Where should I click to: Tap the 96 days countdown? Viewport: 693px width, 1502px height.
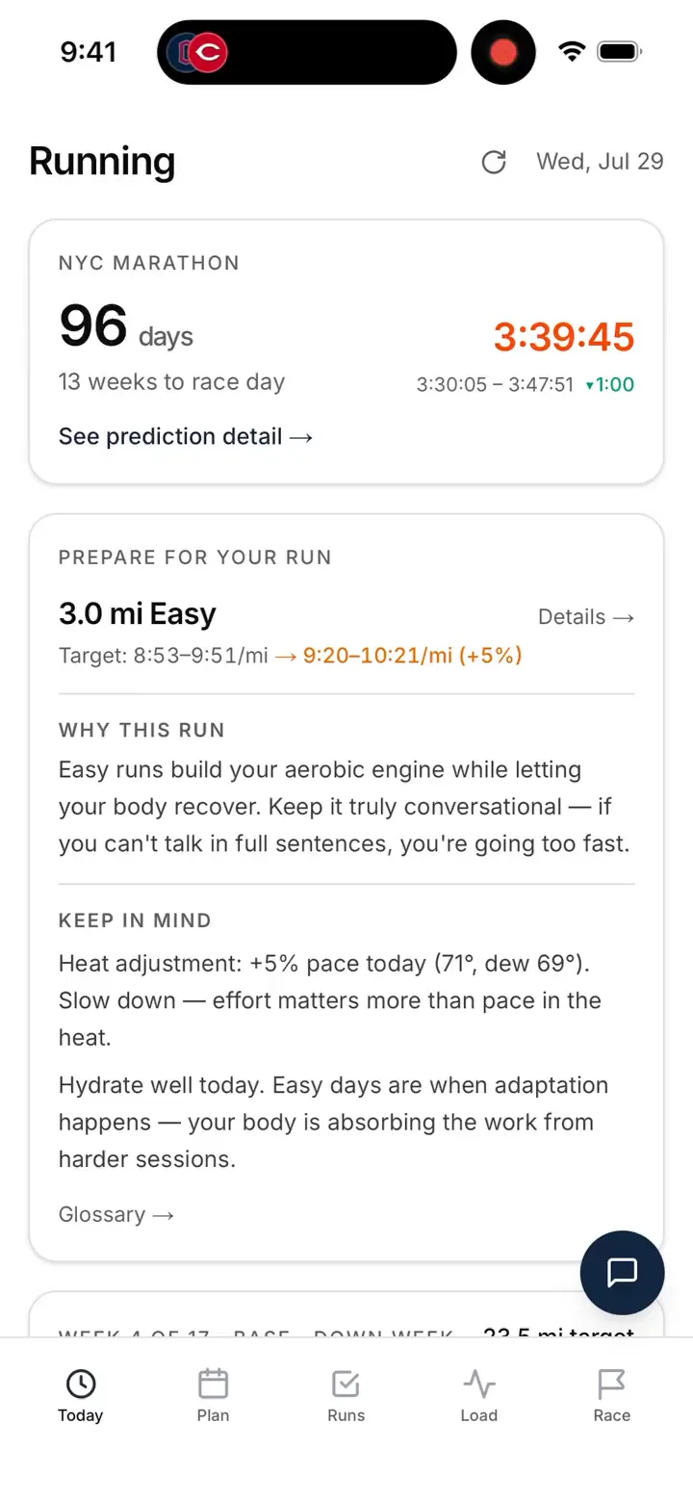click(126, 327)
